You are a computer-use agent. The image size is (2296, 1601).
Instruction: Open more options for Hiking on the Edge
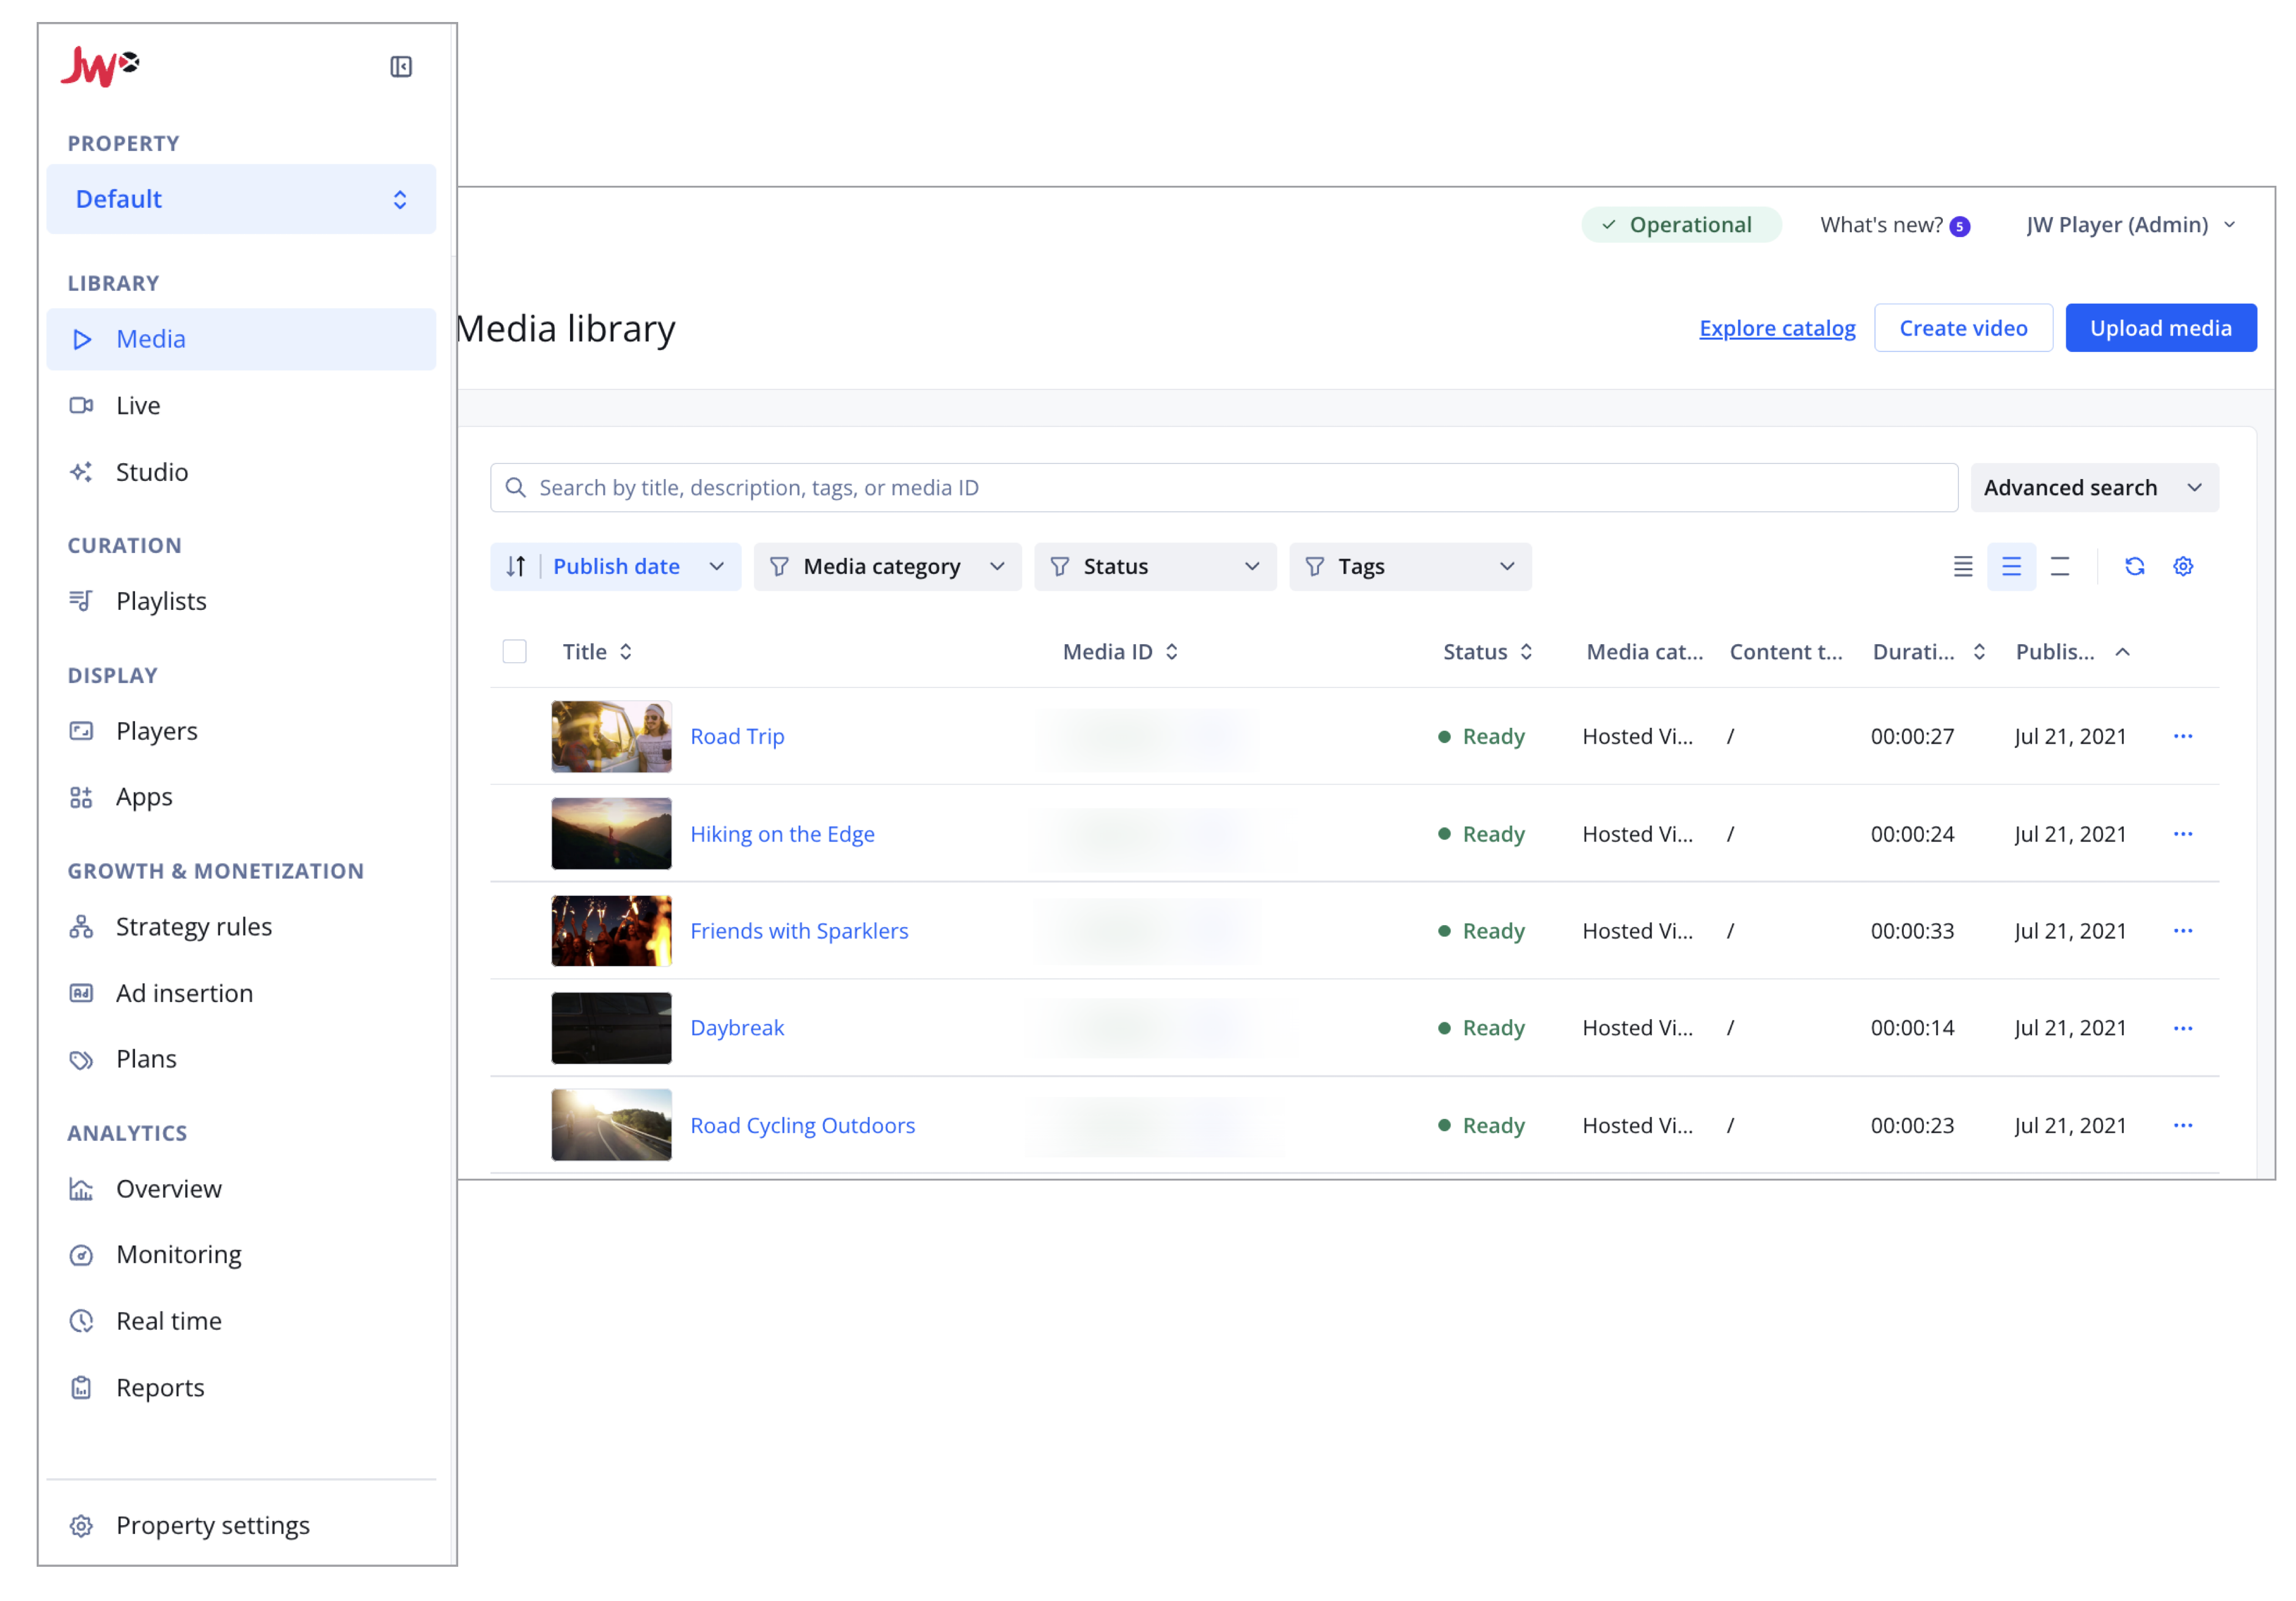click(x=2183, y=834)
